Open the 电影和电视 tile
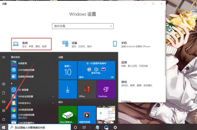The width and height of the screenshot is (197, 130). 87,115
